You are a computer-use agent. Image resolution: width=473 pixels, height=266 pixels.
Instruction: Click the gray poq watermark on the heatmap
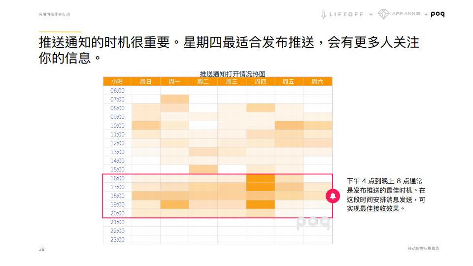[312, 223]
